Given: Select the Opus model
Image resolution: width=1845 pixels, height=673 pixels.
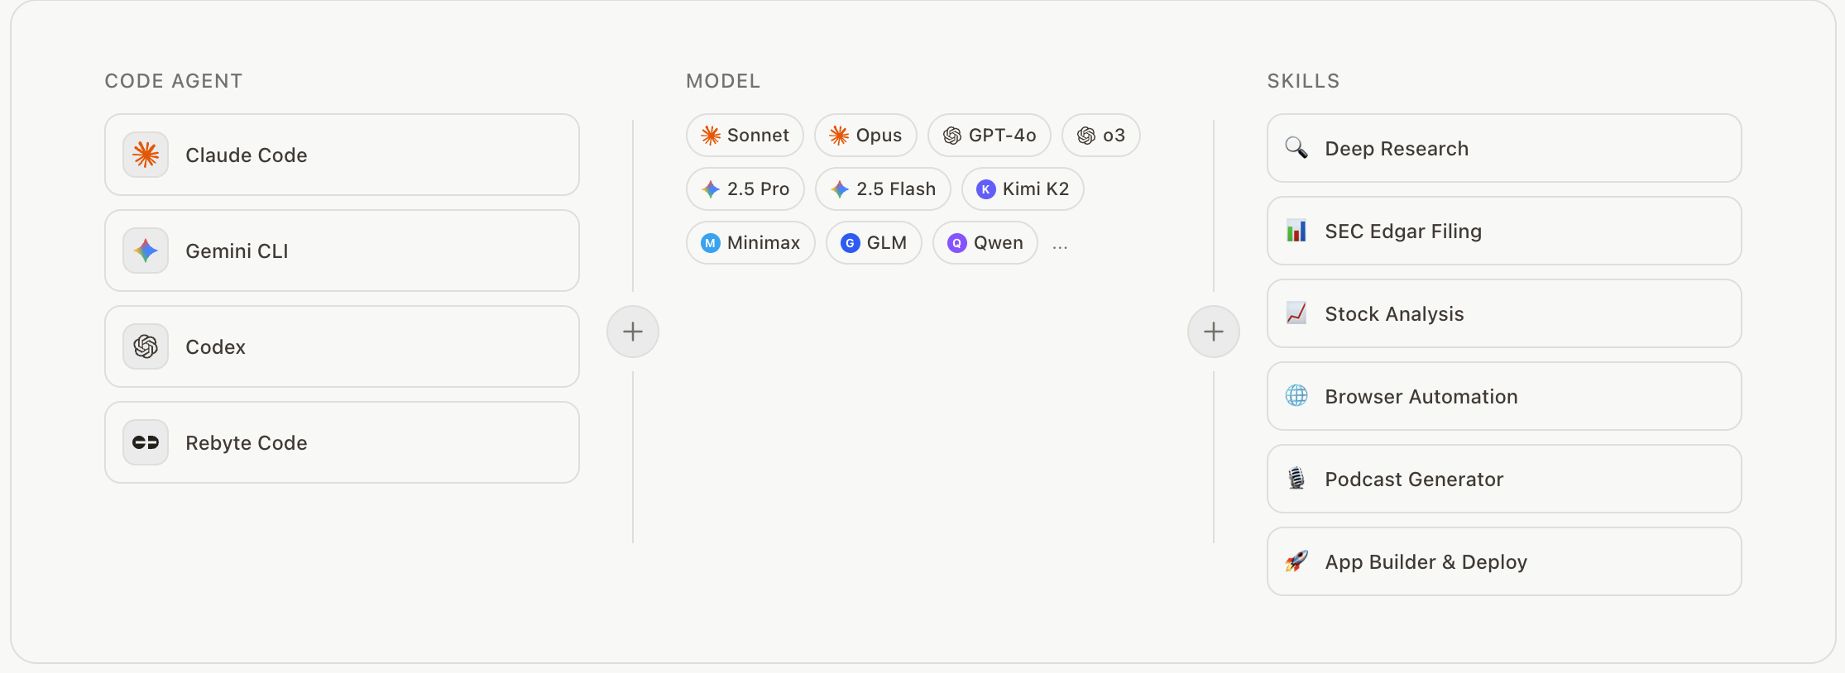Looking at the screenshot, I should 865,135.
